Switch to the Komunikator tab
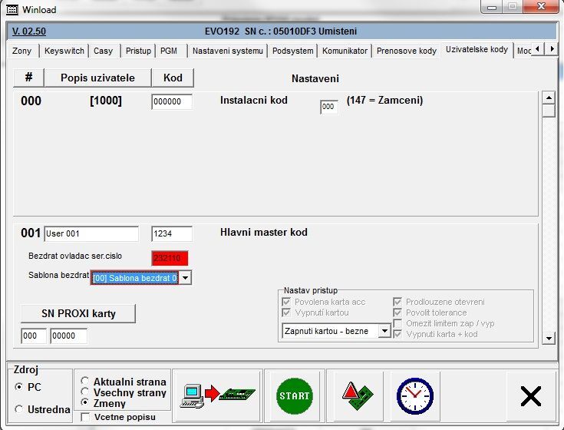 point(345,51)
